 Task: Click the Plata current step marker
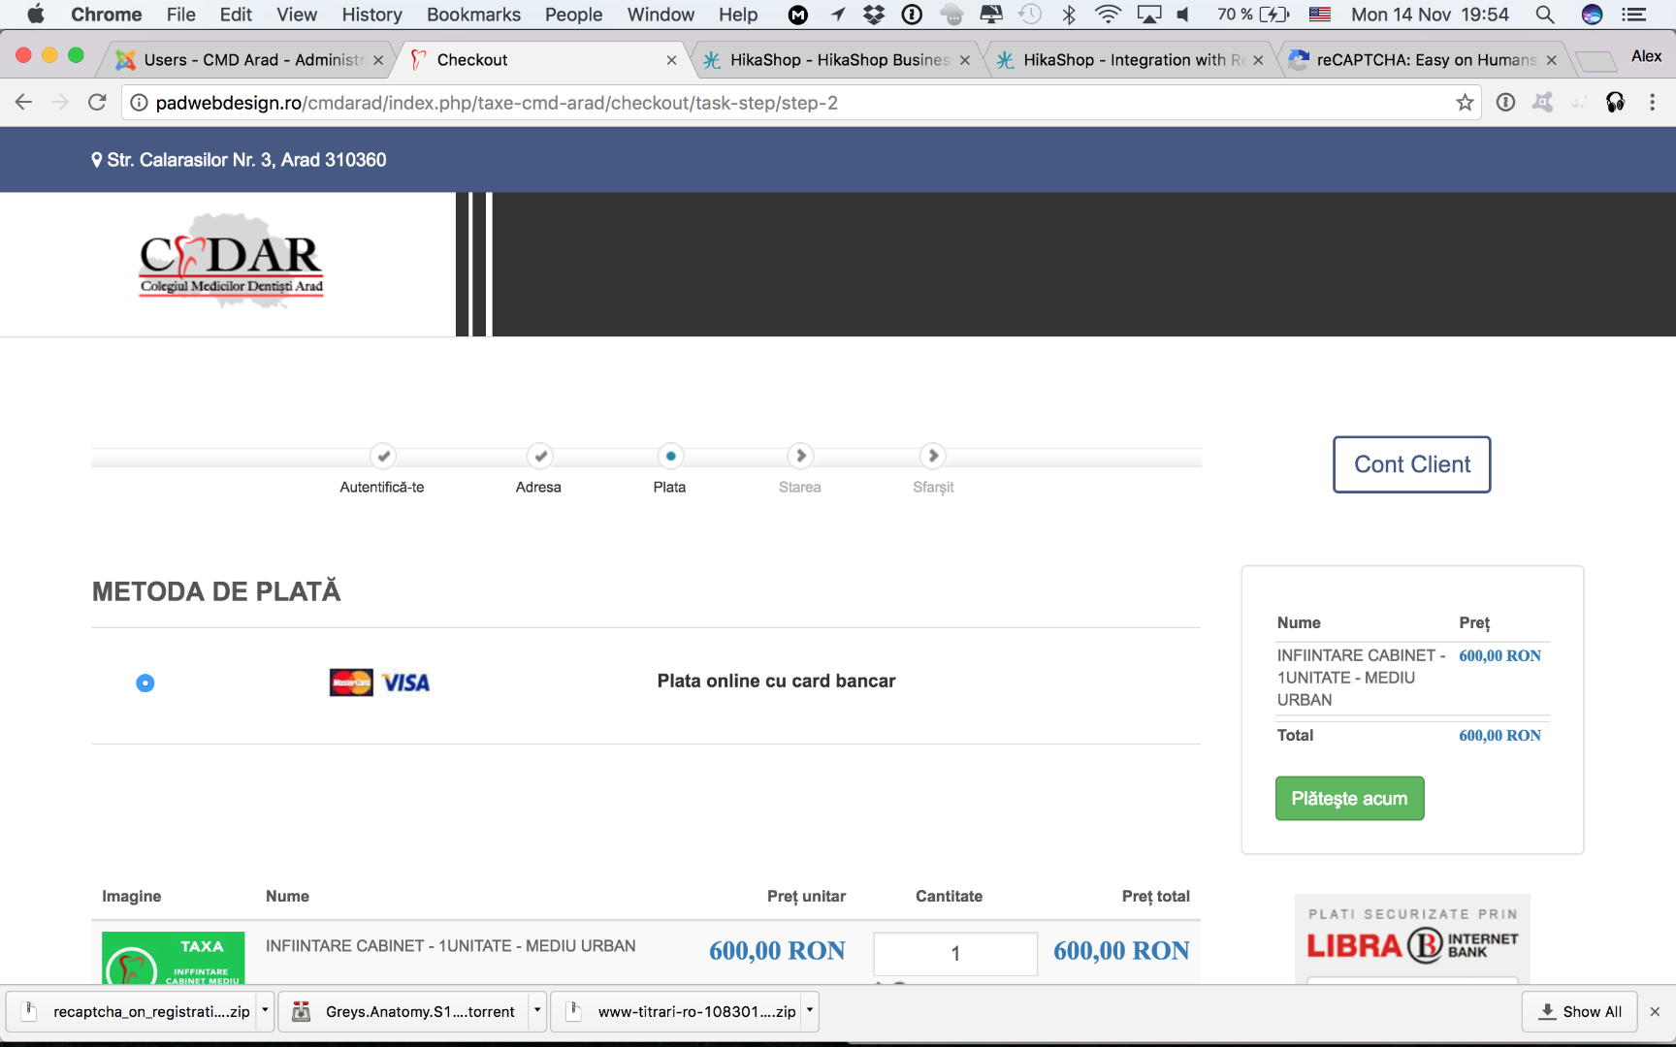[670, 456]
